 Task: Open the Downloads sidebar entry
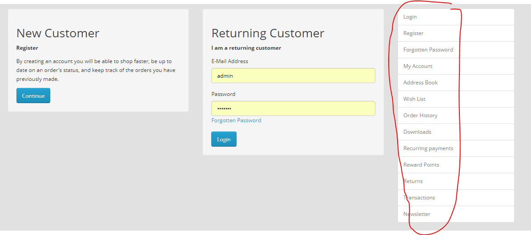click(456, 132)
